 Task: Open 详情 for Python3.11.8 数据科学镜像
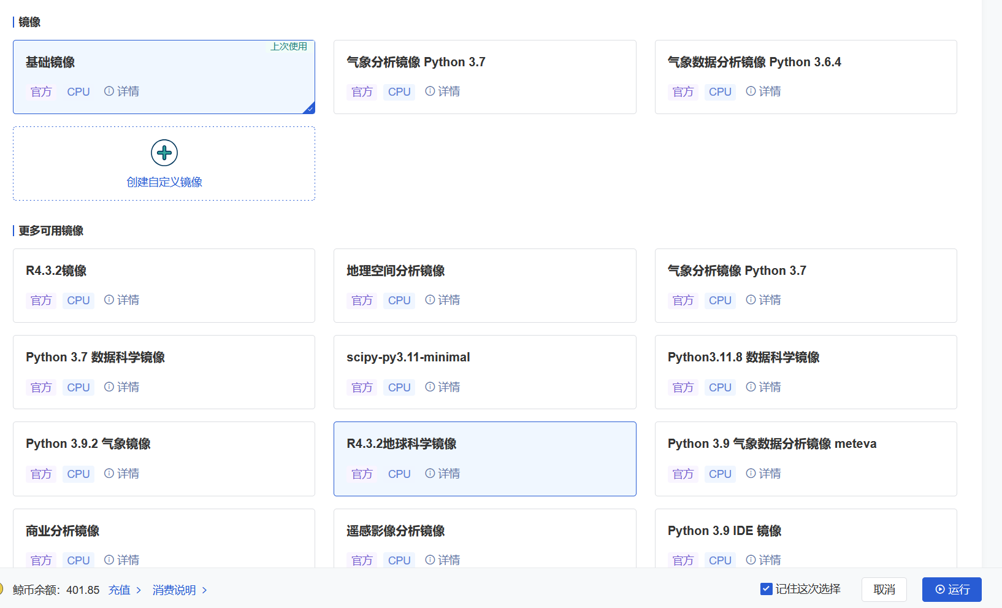[763, 387]
